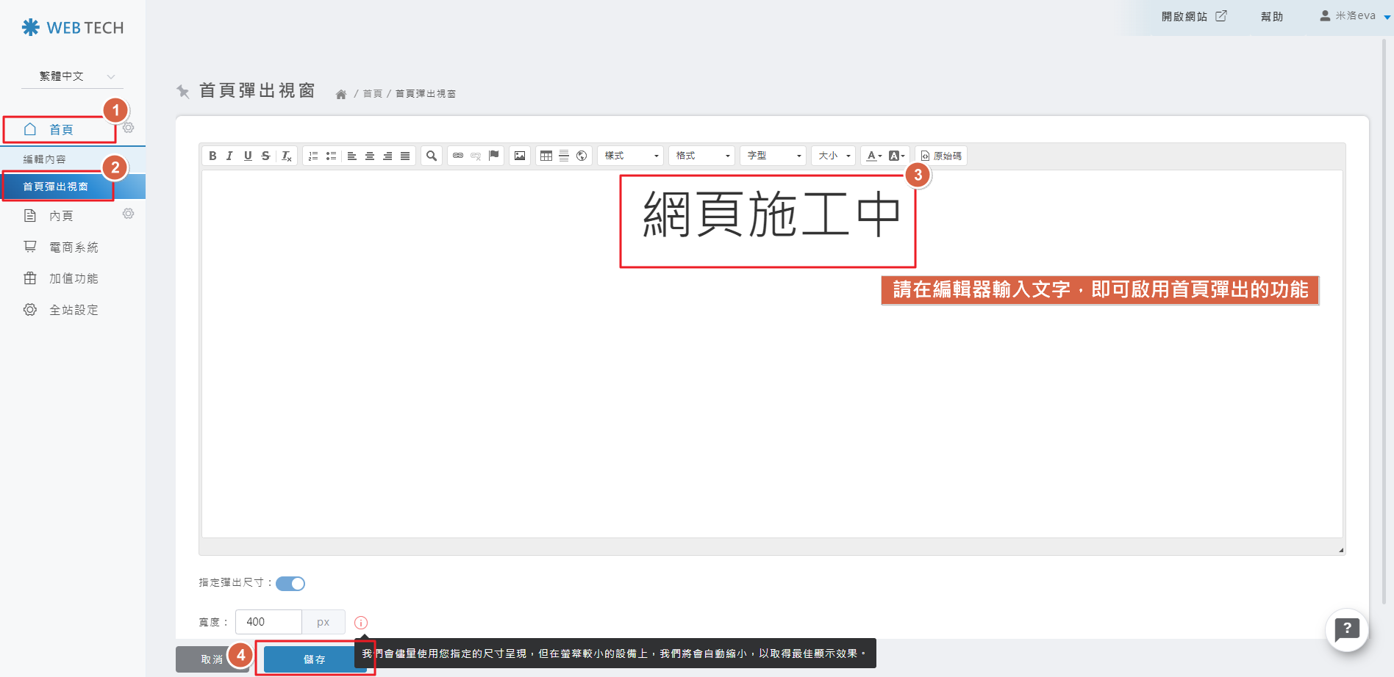Expand the 字型 font dropdown
This screenshot has height=677, width=1394.
(773, 156)
